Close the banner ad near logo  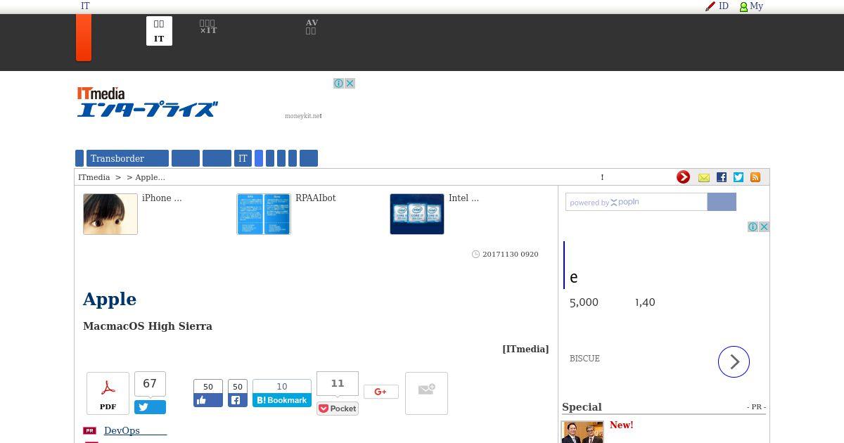[350, 83]
